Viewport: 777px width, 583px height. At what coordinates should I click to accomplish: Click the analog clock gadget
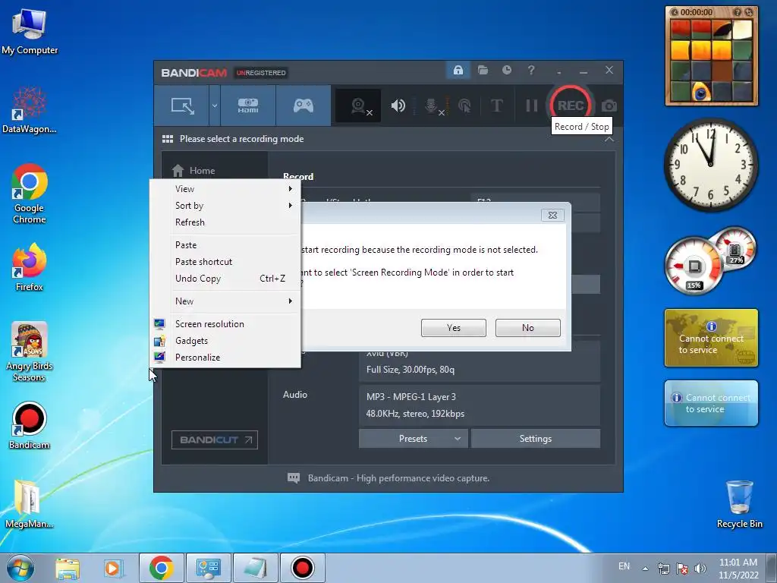(710, 164)
